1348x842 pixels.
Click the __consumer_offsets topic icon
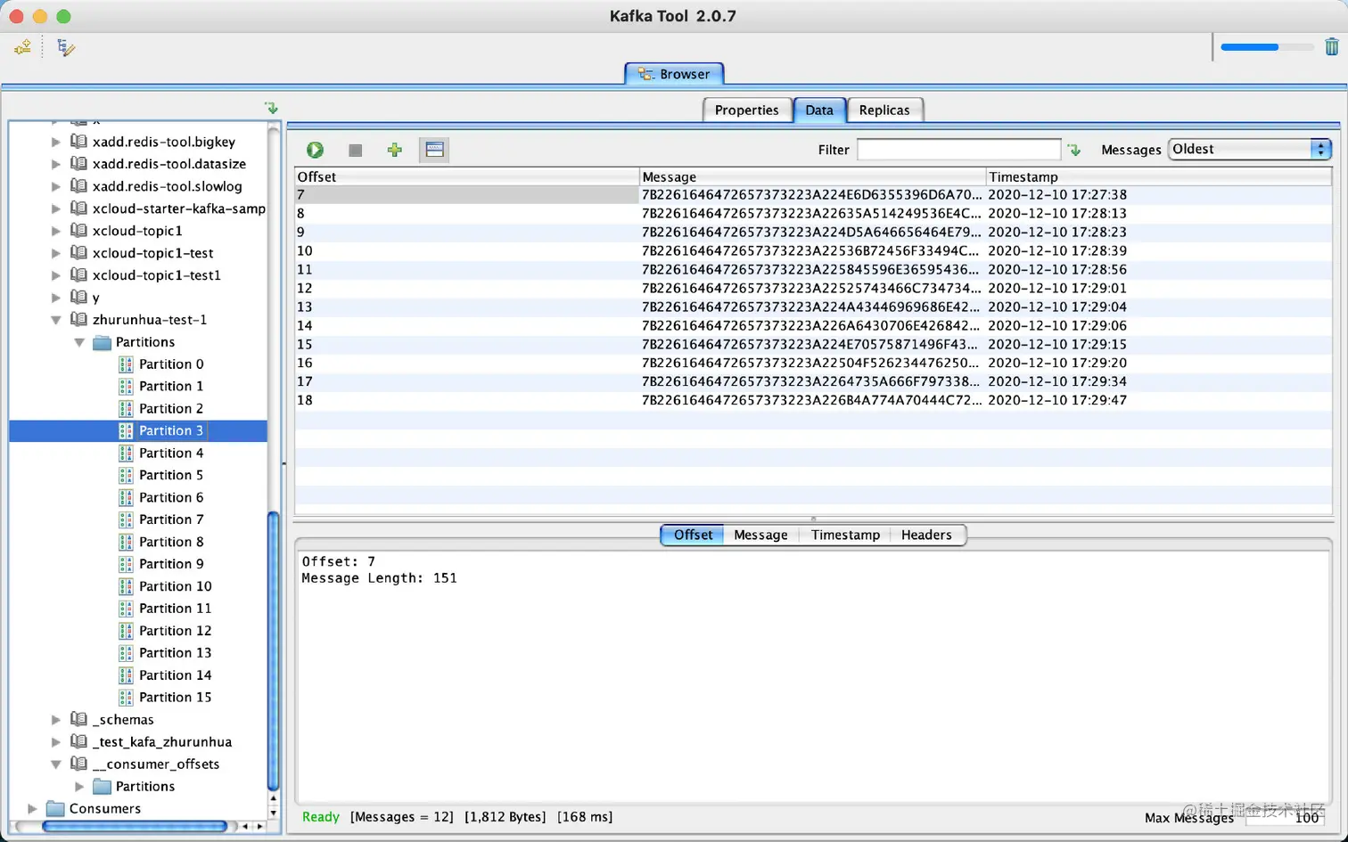[x=78, y=764]
